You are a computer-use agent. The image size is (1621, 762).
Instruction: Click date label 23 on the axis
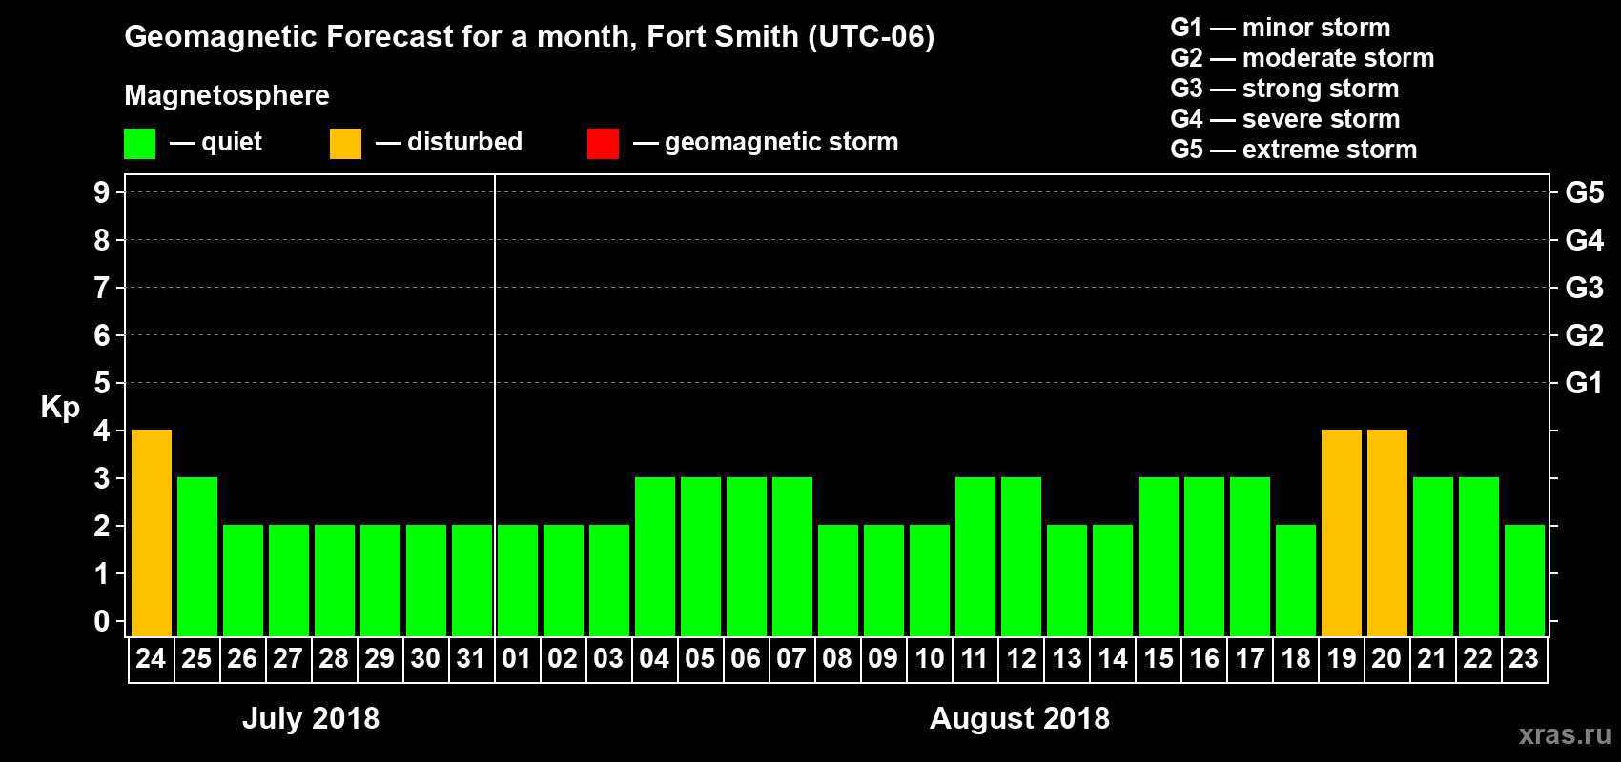pyautogui.click(x=1524, y=658)
